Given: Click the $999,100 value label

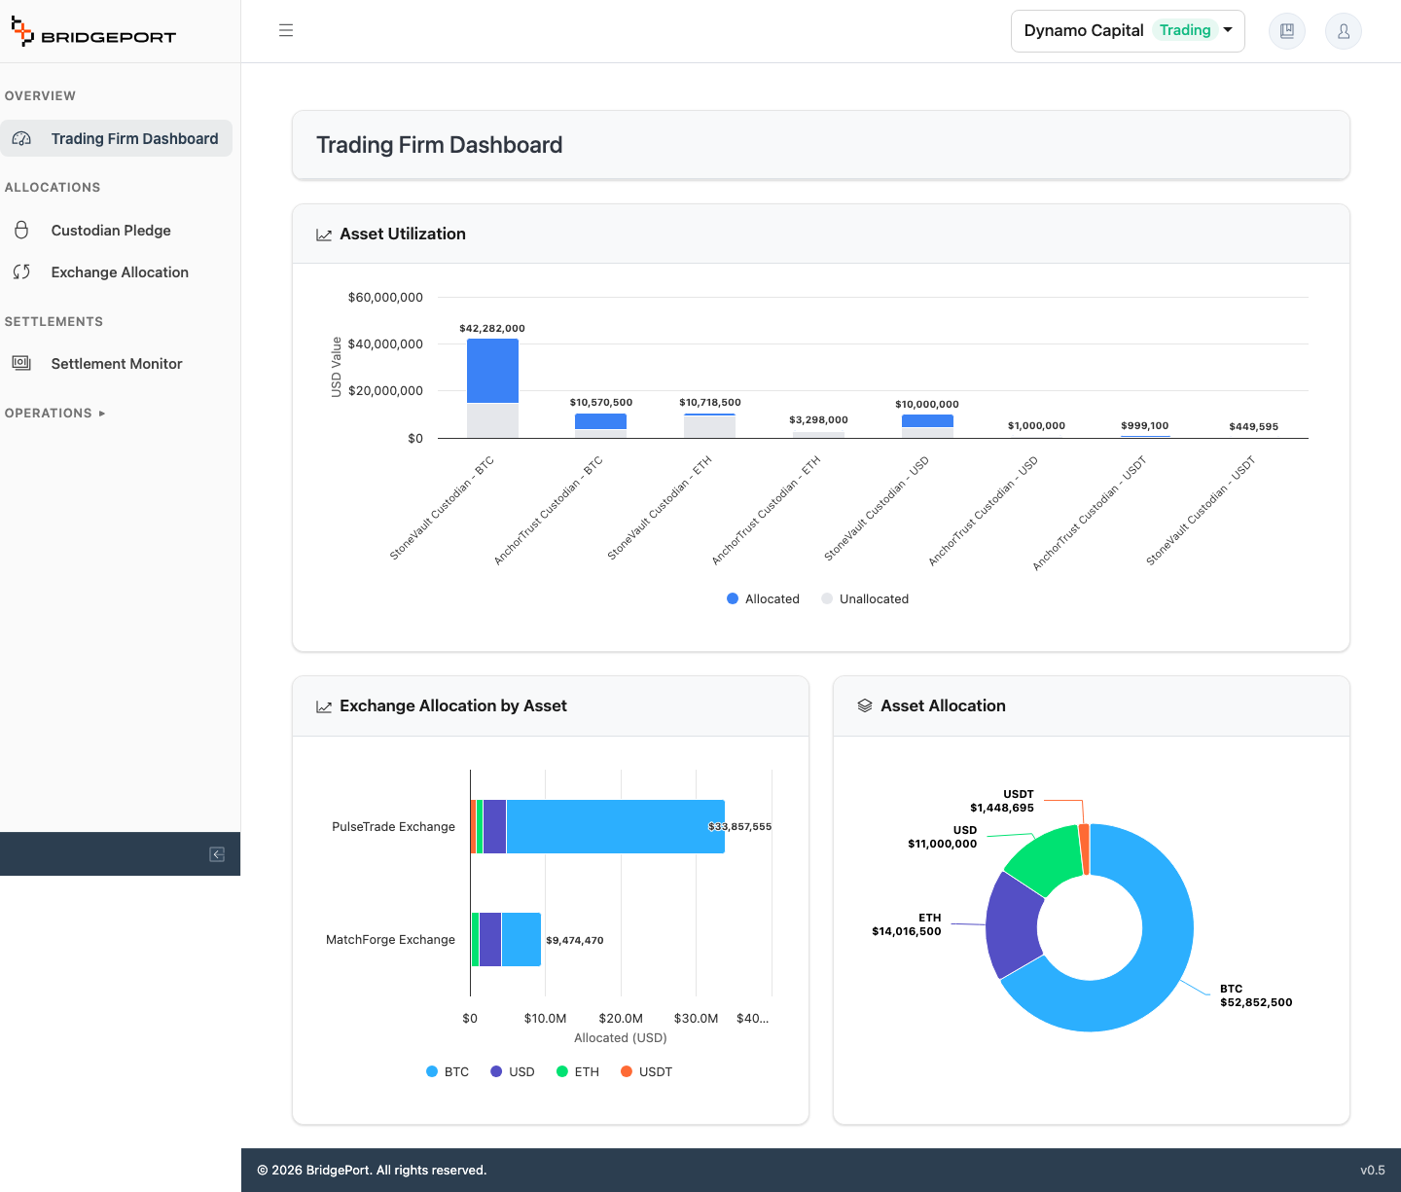Looking at the screenshot, I should (1145, 426).
